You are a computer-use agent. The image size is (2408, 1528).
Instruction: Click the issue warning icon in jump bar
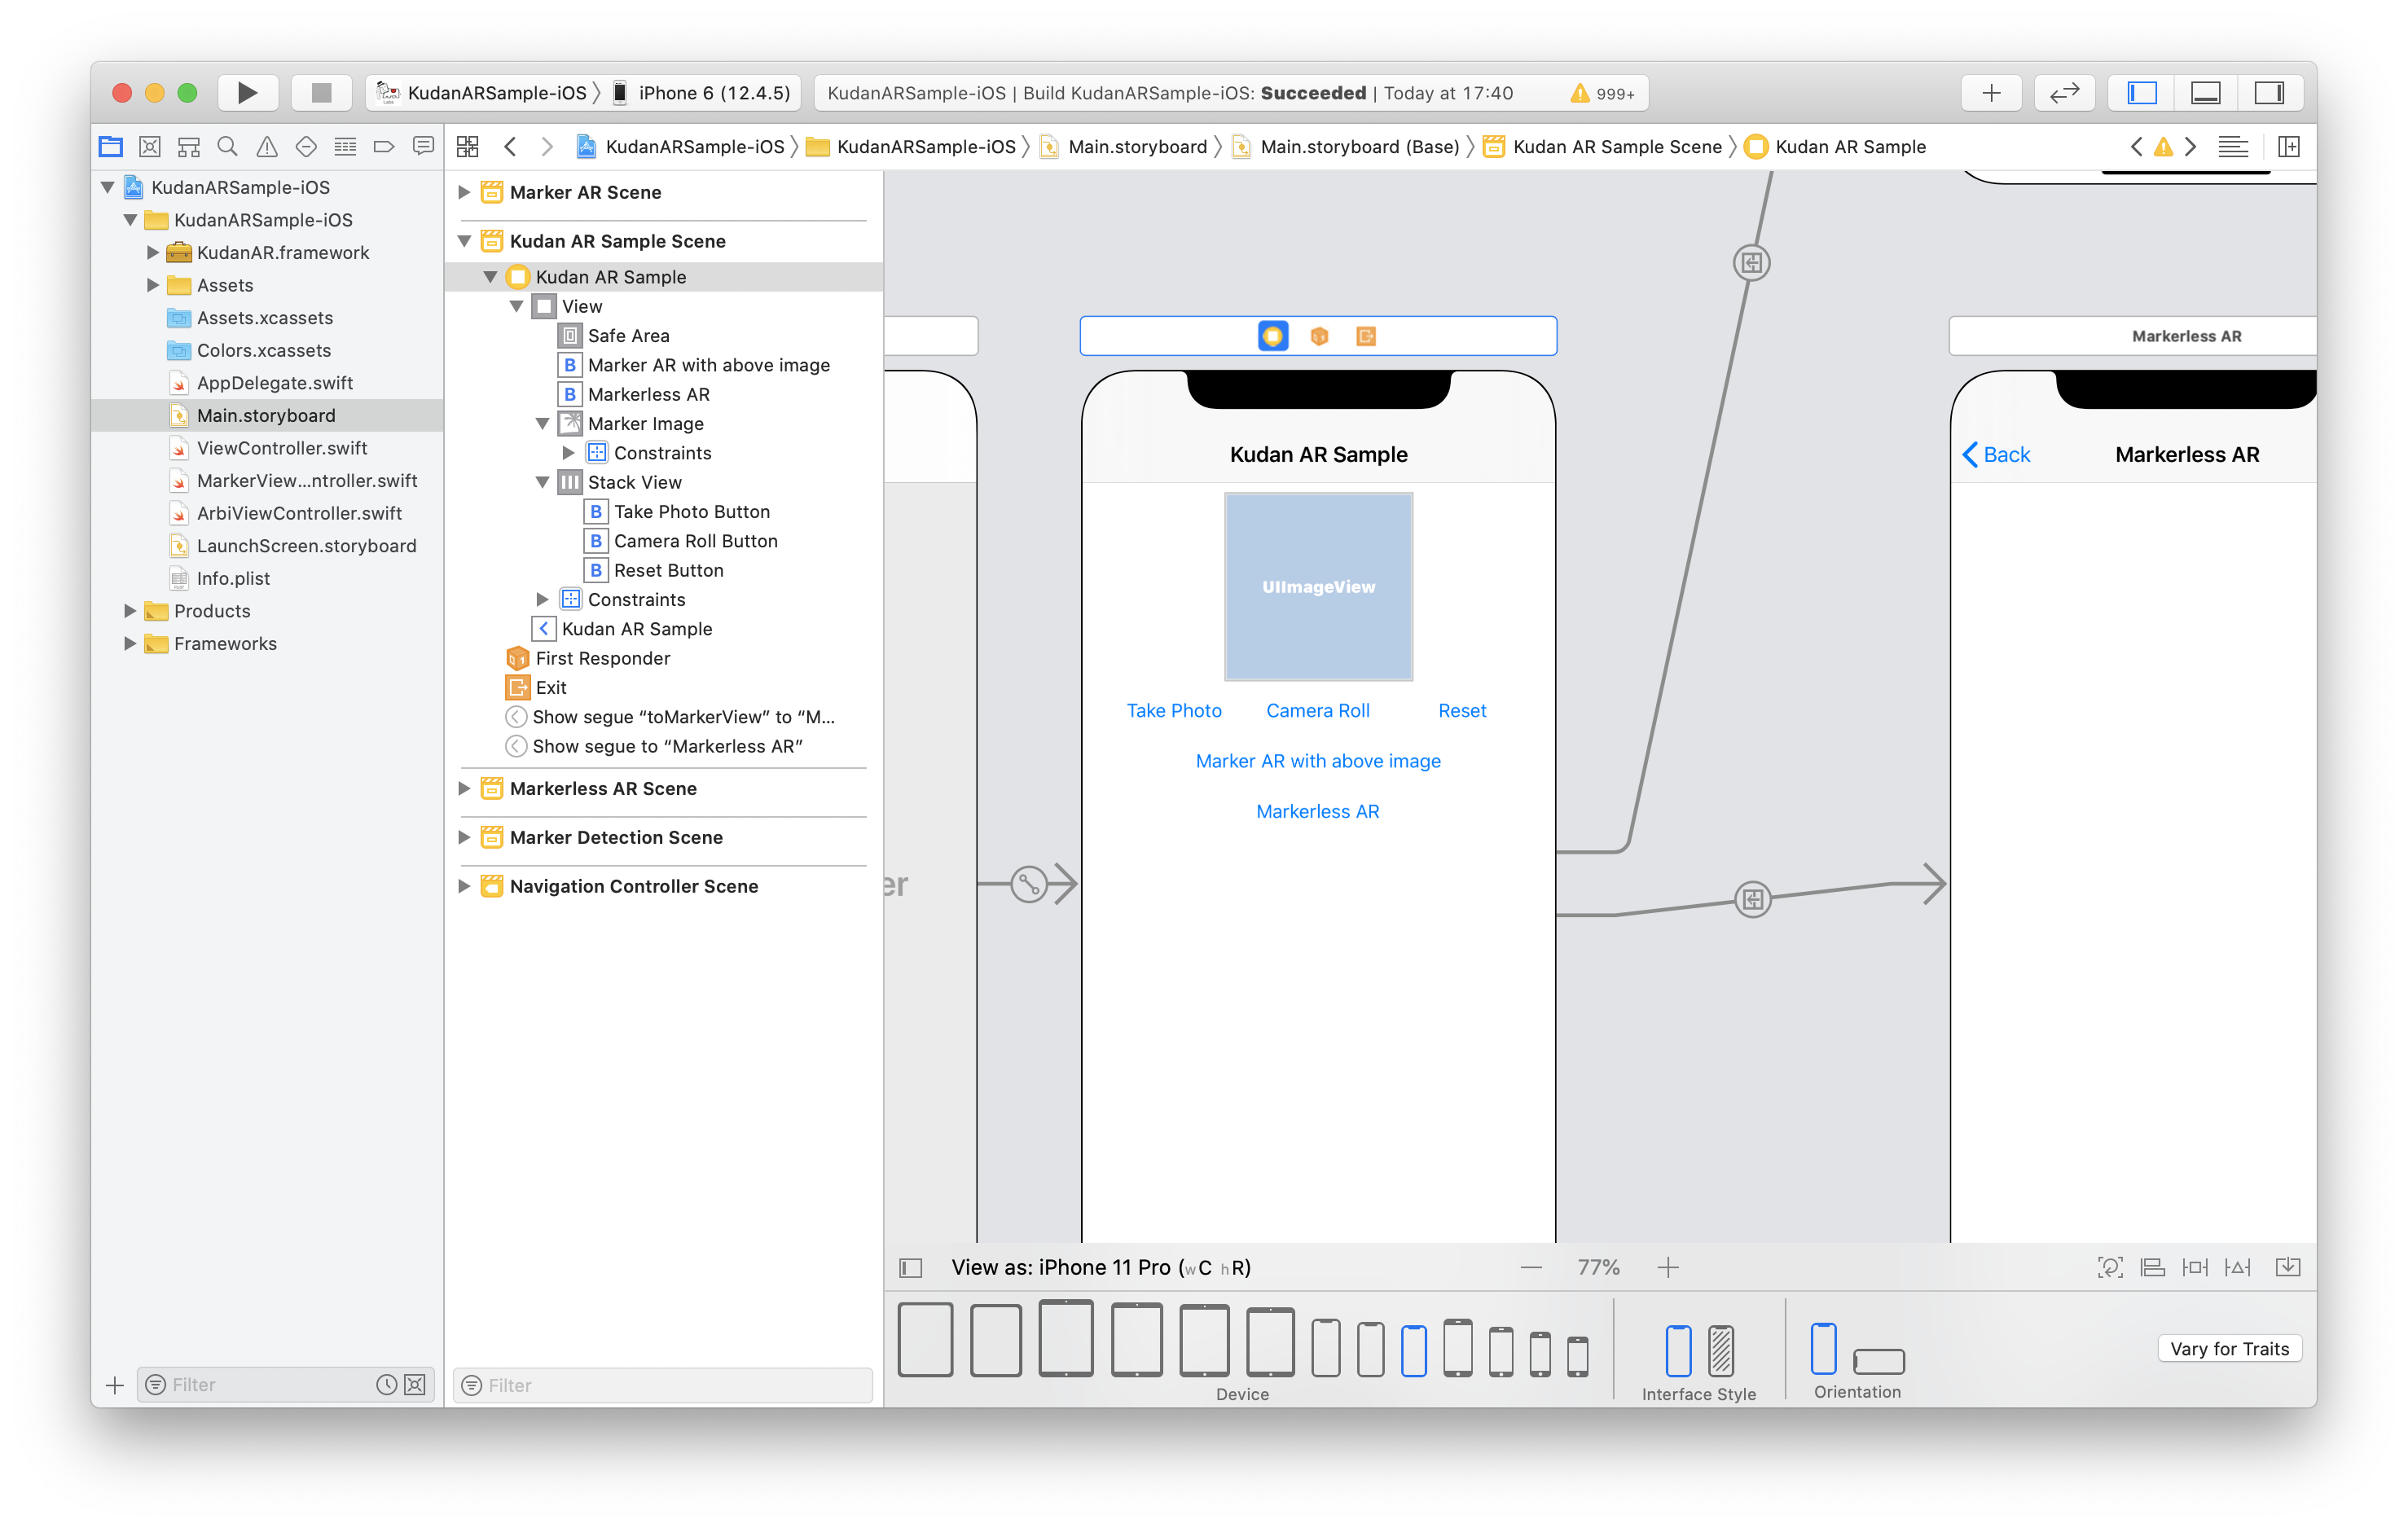tap(2163, 147)
